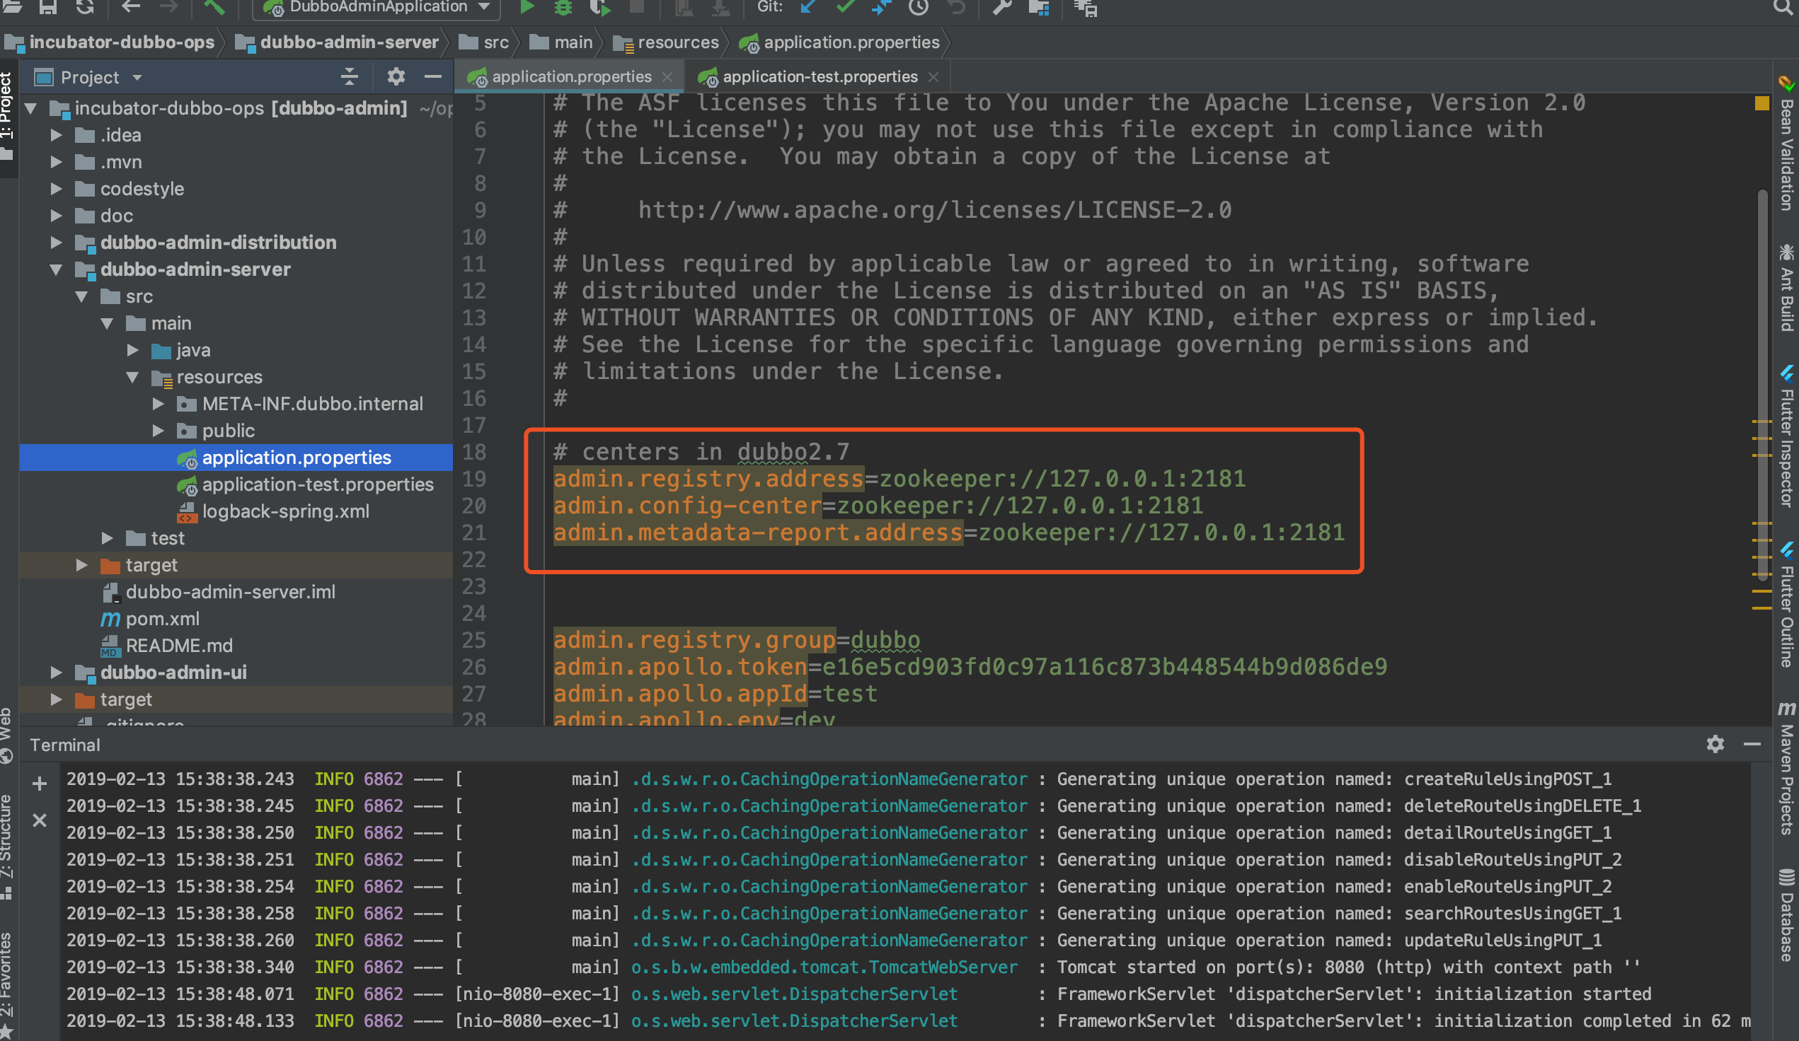
Task: Run DubboAdminApplication with the green play icon
Action: [x=527, y=7]
